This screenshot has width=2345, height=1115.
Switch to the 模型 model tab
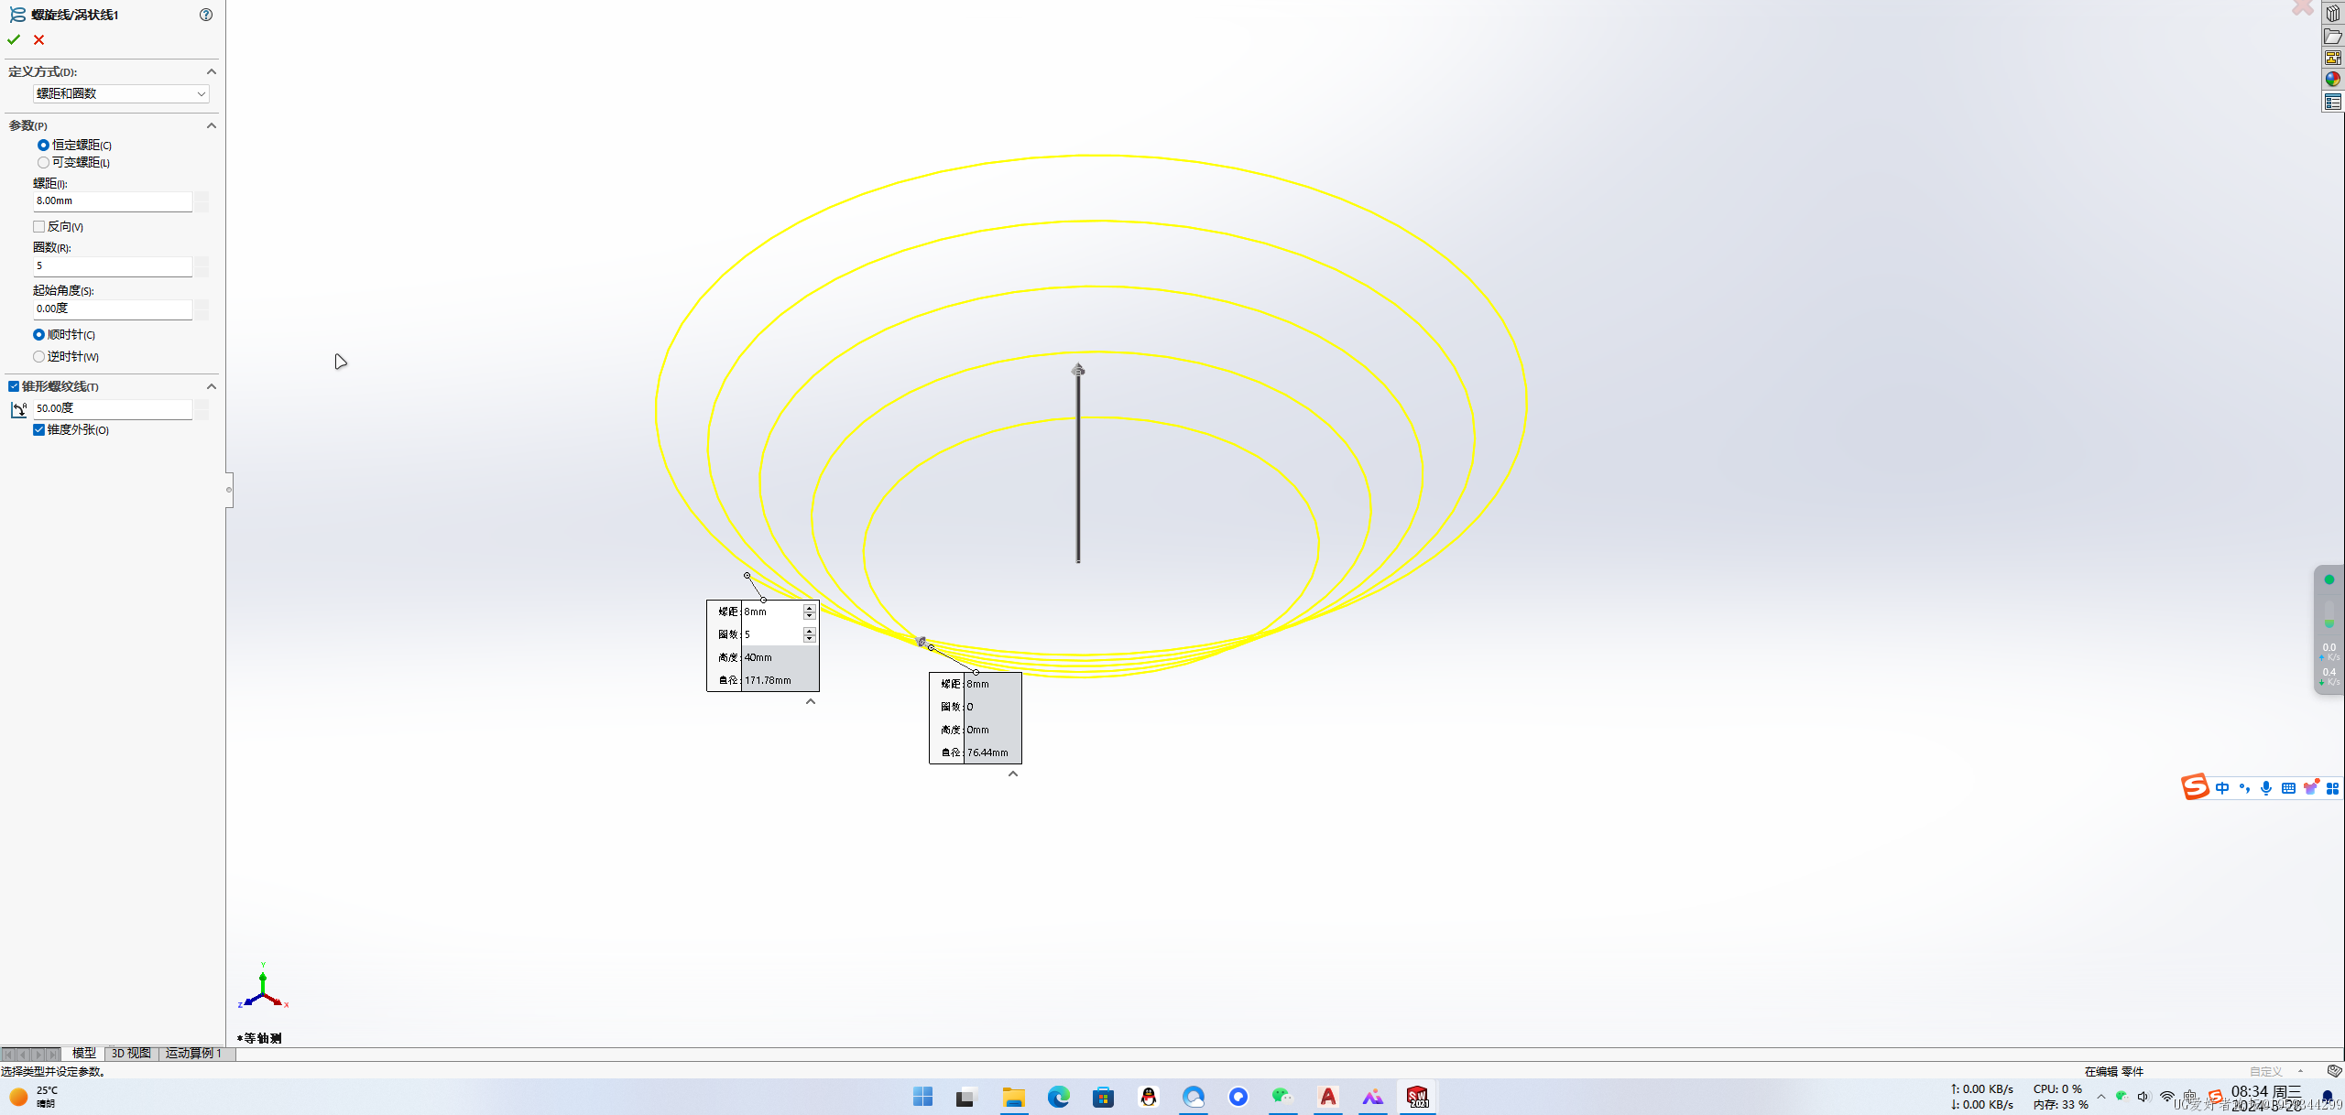(x=83, y=1054)
